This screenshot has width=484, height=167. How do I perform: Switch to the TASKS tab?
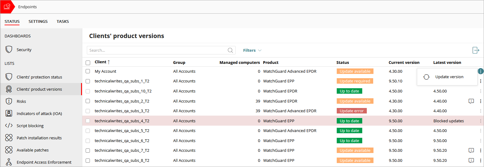63,21
